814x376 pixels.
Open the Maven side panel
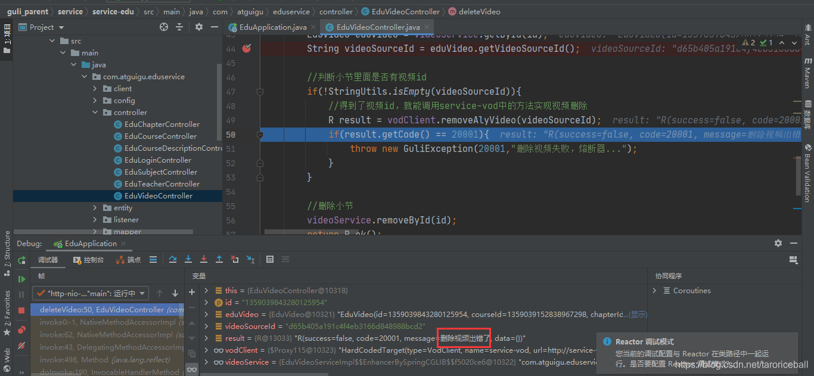coord(807,74)
